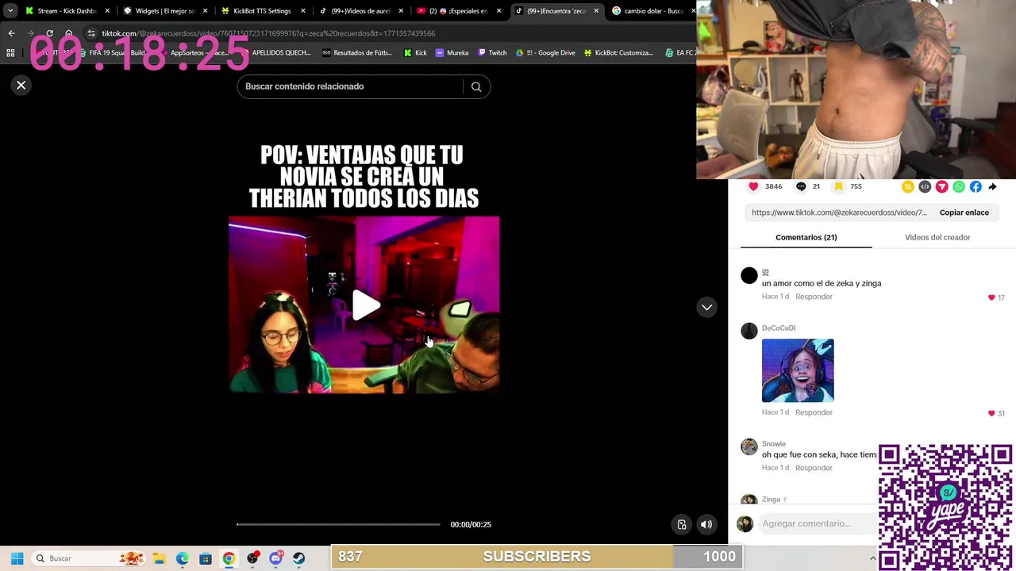
Task: Seek on the video progress bar
Action: coord(338,524)
